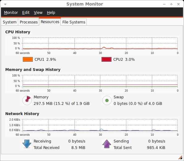184x161 pixels.
Task: Click the Network History heading
Action: (22, 114)
